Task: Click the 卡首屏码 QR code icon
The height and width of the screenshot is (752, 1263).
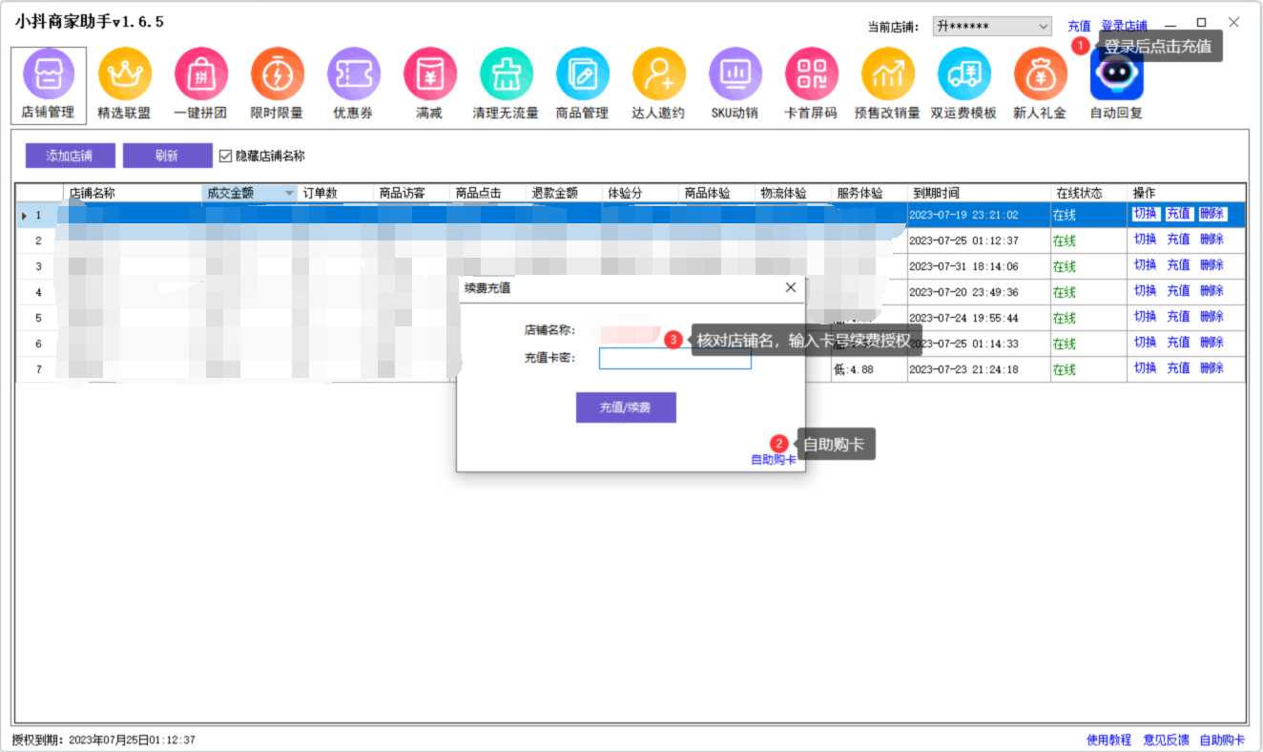Action: [811, 74]
